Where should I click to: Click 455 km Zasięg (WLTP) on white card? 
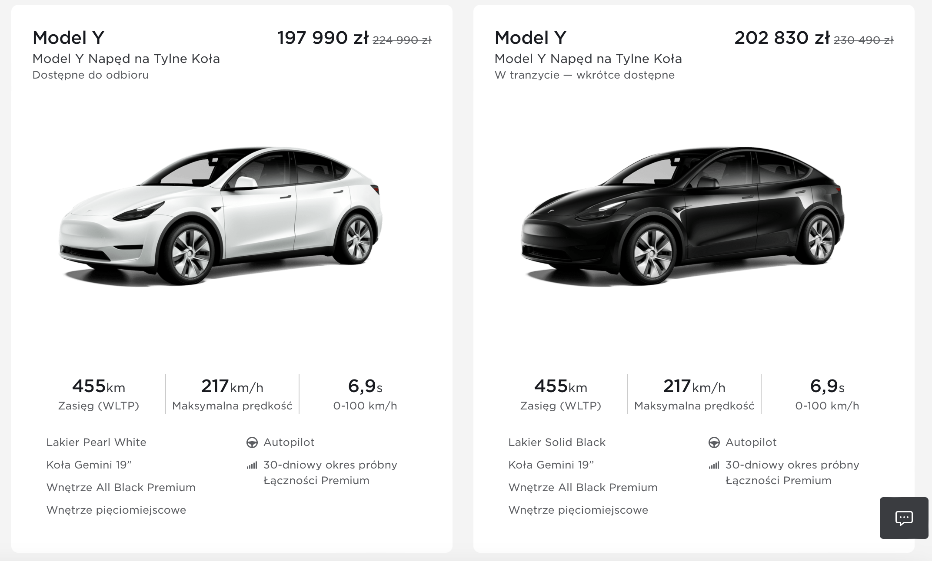click(99, 394)
